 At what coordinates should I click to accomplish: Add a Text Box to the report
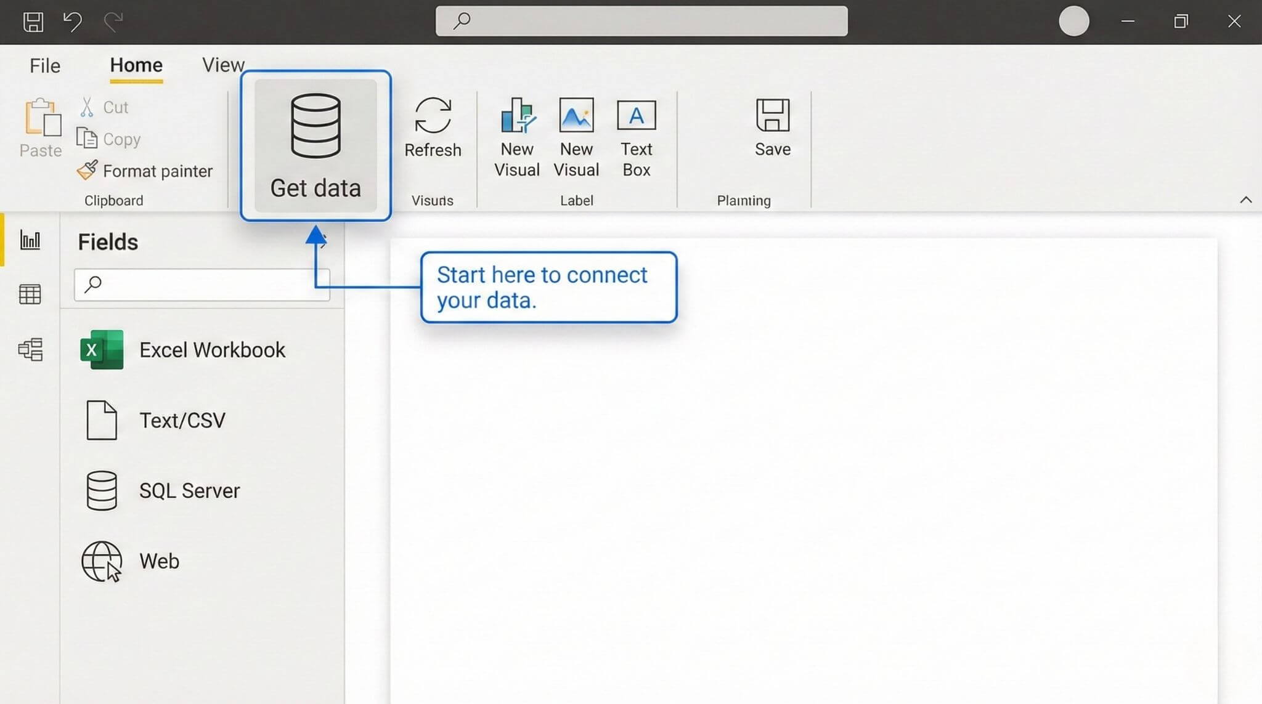tap(636, 115)
